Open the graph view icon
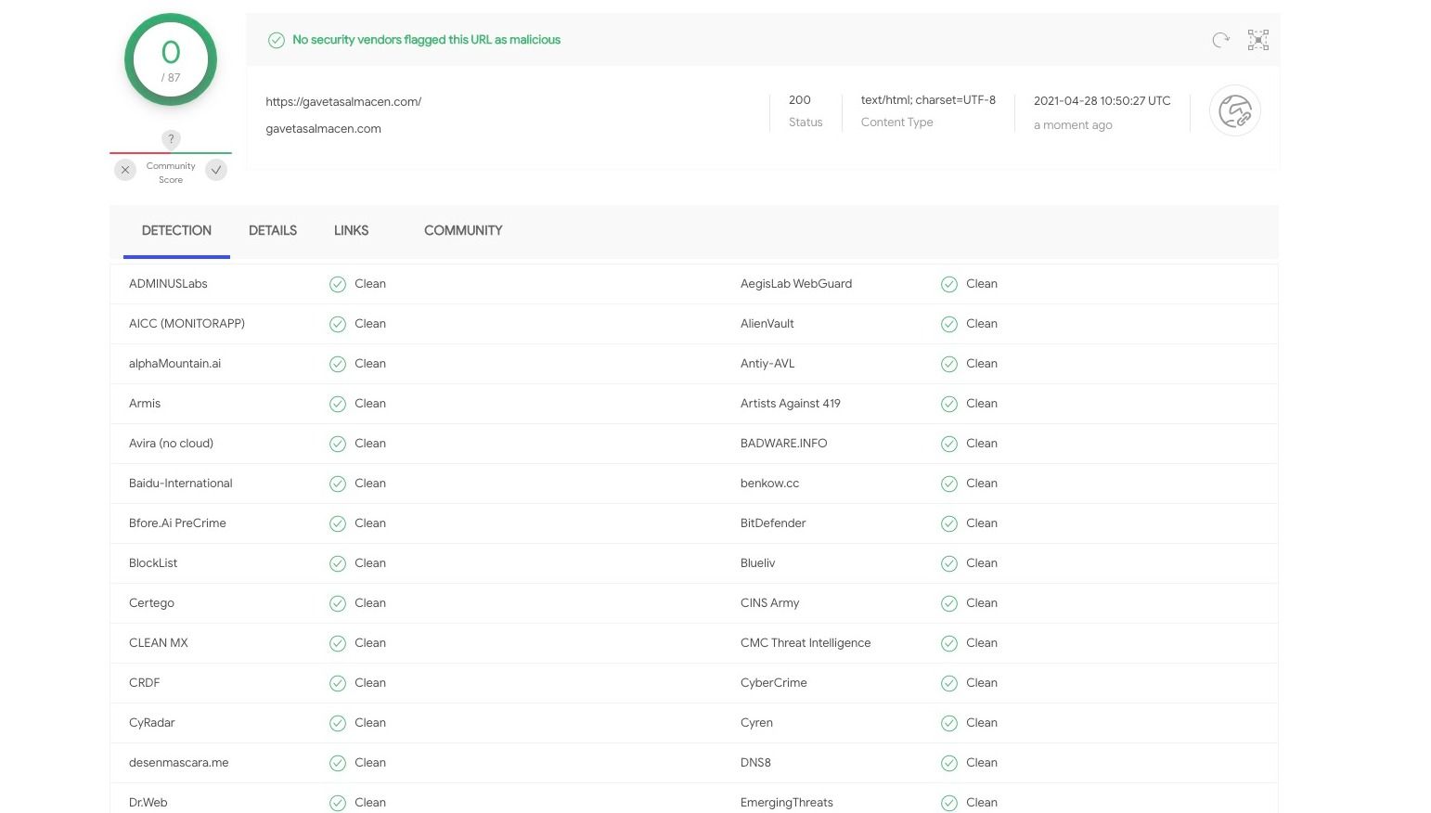 pyautogui.click(x=1258, y=40)
